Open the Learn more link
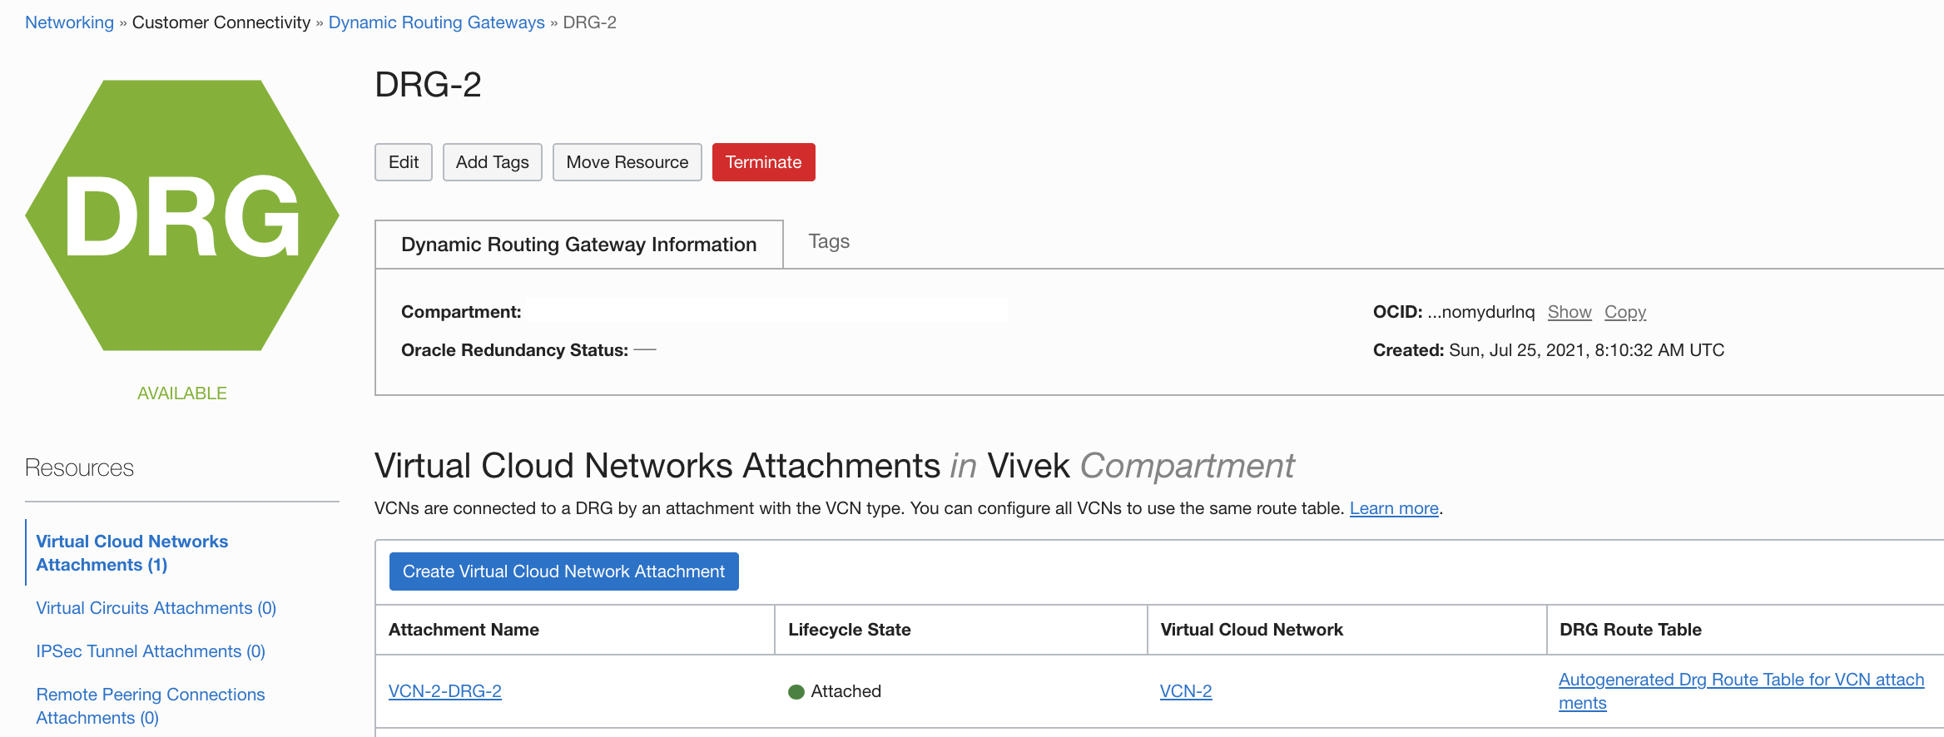The width and height of the screenshot is (1944, 737). 1394,508
